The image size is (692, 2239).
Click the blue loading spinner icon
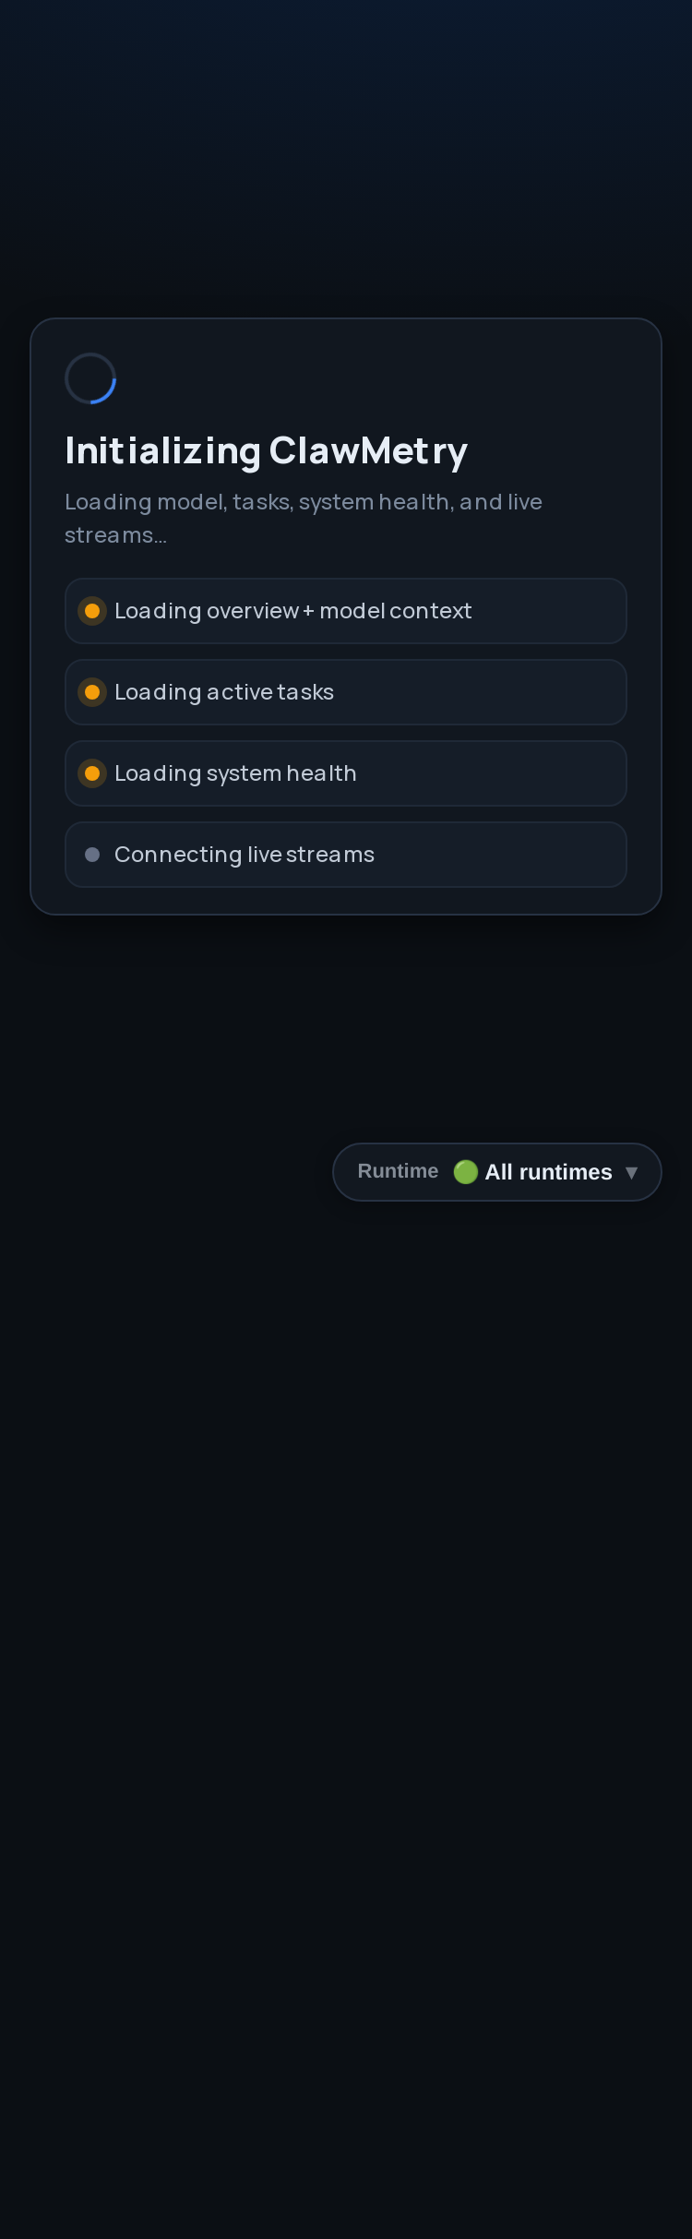tap(90, 378)
